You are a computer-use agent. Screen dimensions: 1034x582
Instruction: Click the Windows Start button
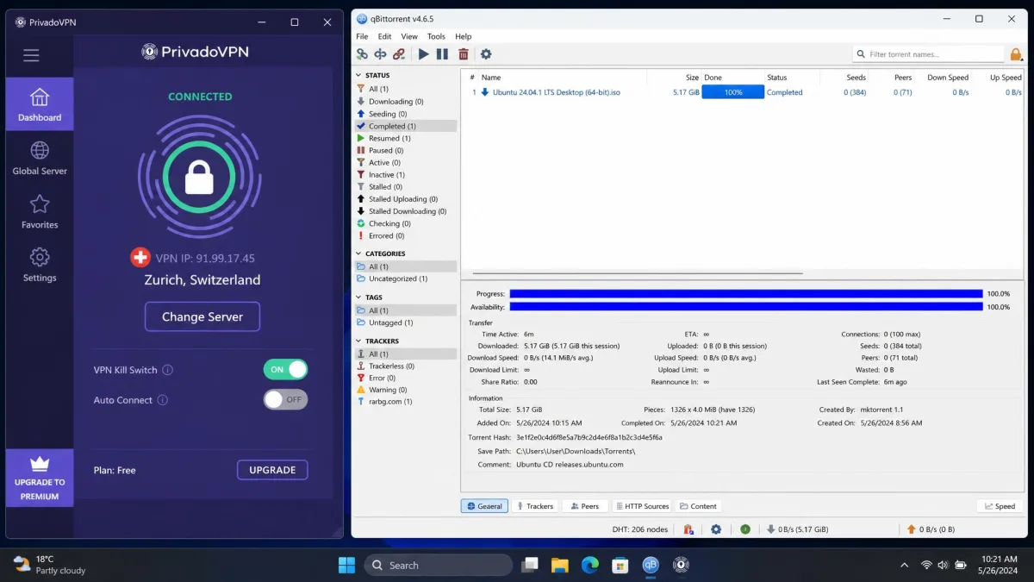coord(346,565)
